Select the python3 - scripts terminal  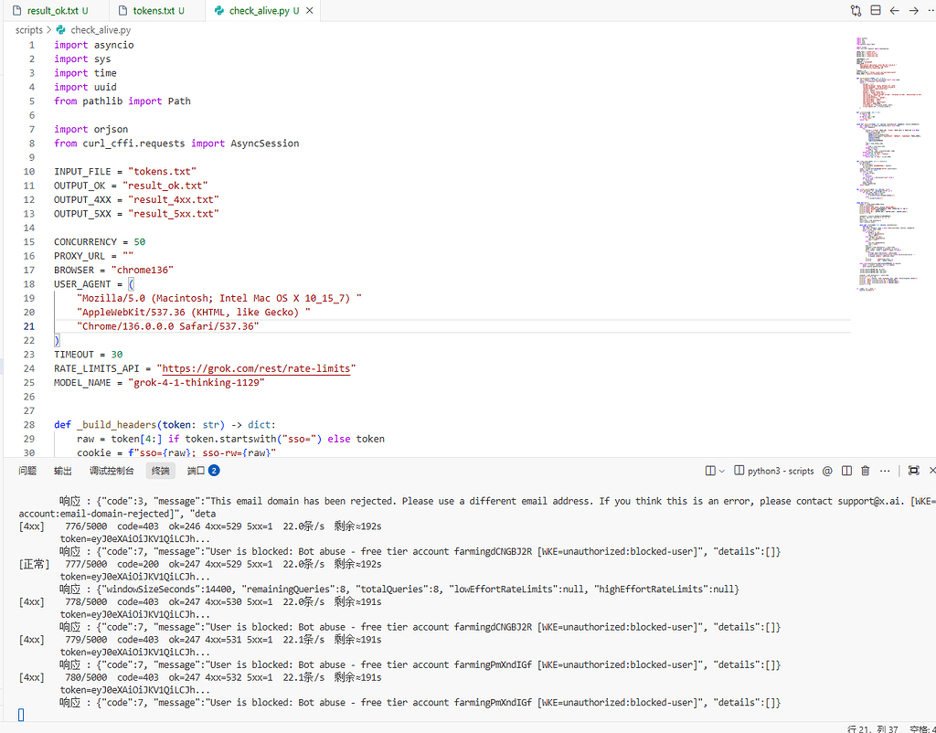tap(773, 471)
